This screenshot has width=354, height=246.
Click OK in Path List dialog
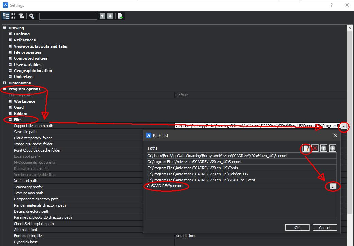coord(297,228)
